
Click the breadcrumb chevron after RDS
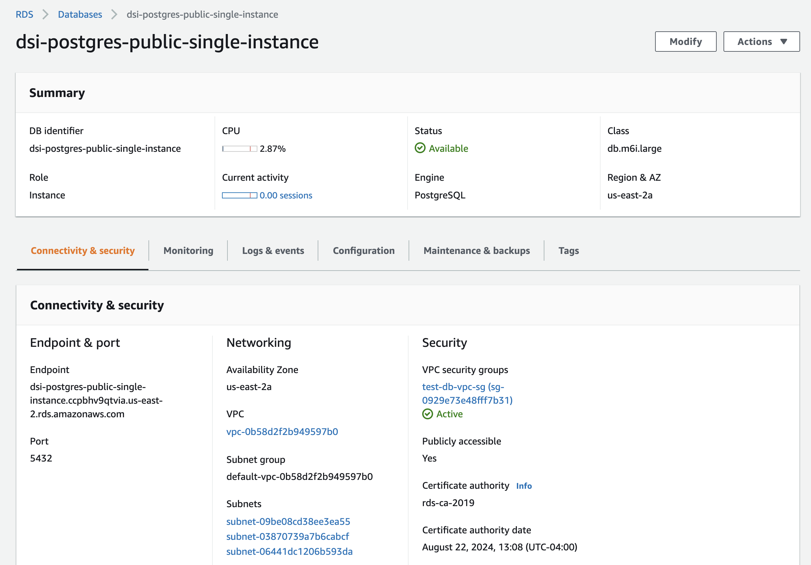[46, 15]
